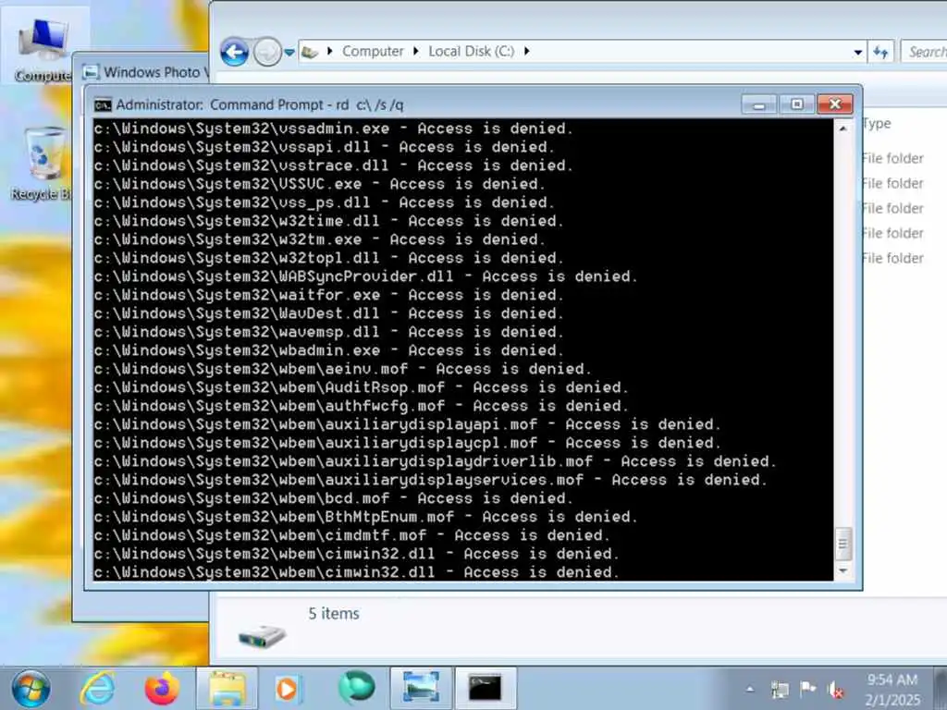
Task: Click the Type column header in Explorer
Action: 877,124
